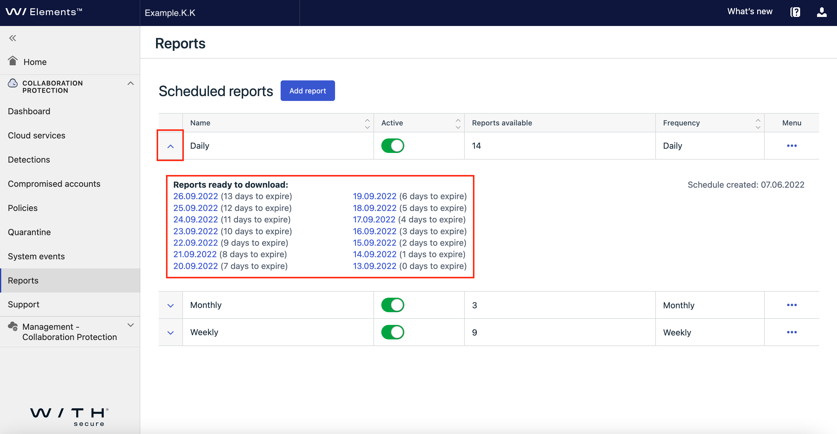Click the Reports available count 14
Screen dimensions: 837x434
476,146
